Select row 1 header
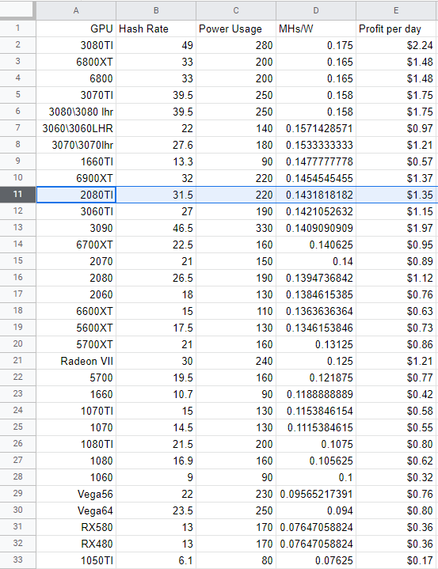Viewport: 438px width, 569px height. pos(17,28)
